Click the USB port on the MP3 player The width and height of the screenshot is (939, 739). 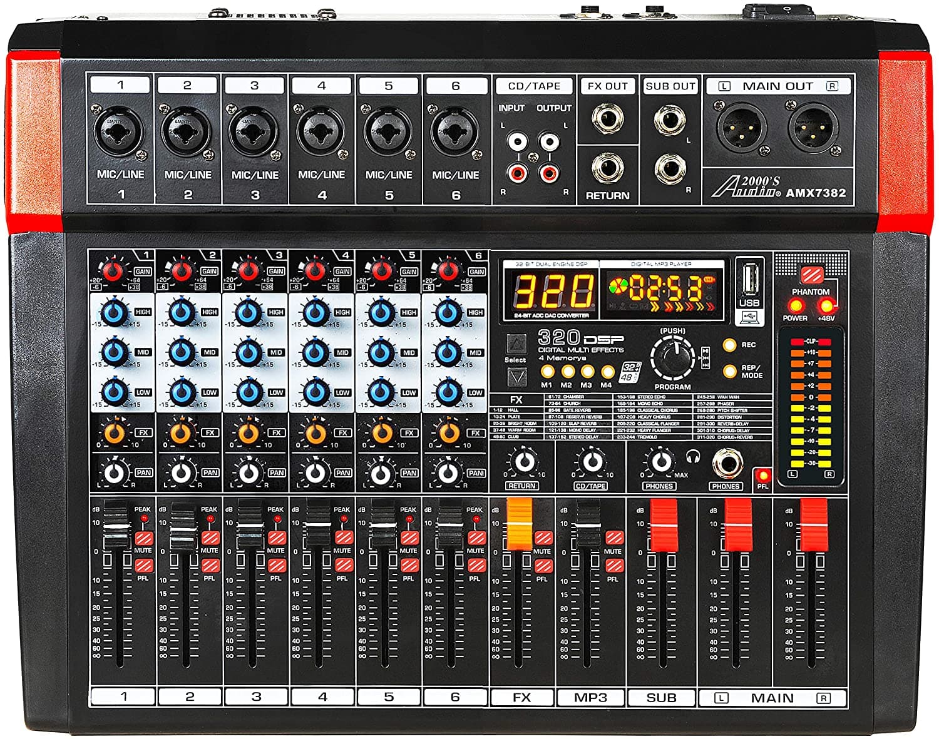[749, 278]
